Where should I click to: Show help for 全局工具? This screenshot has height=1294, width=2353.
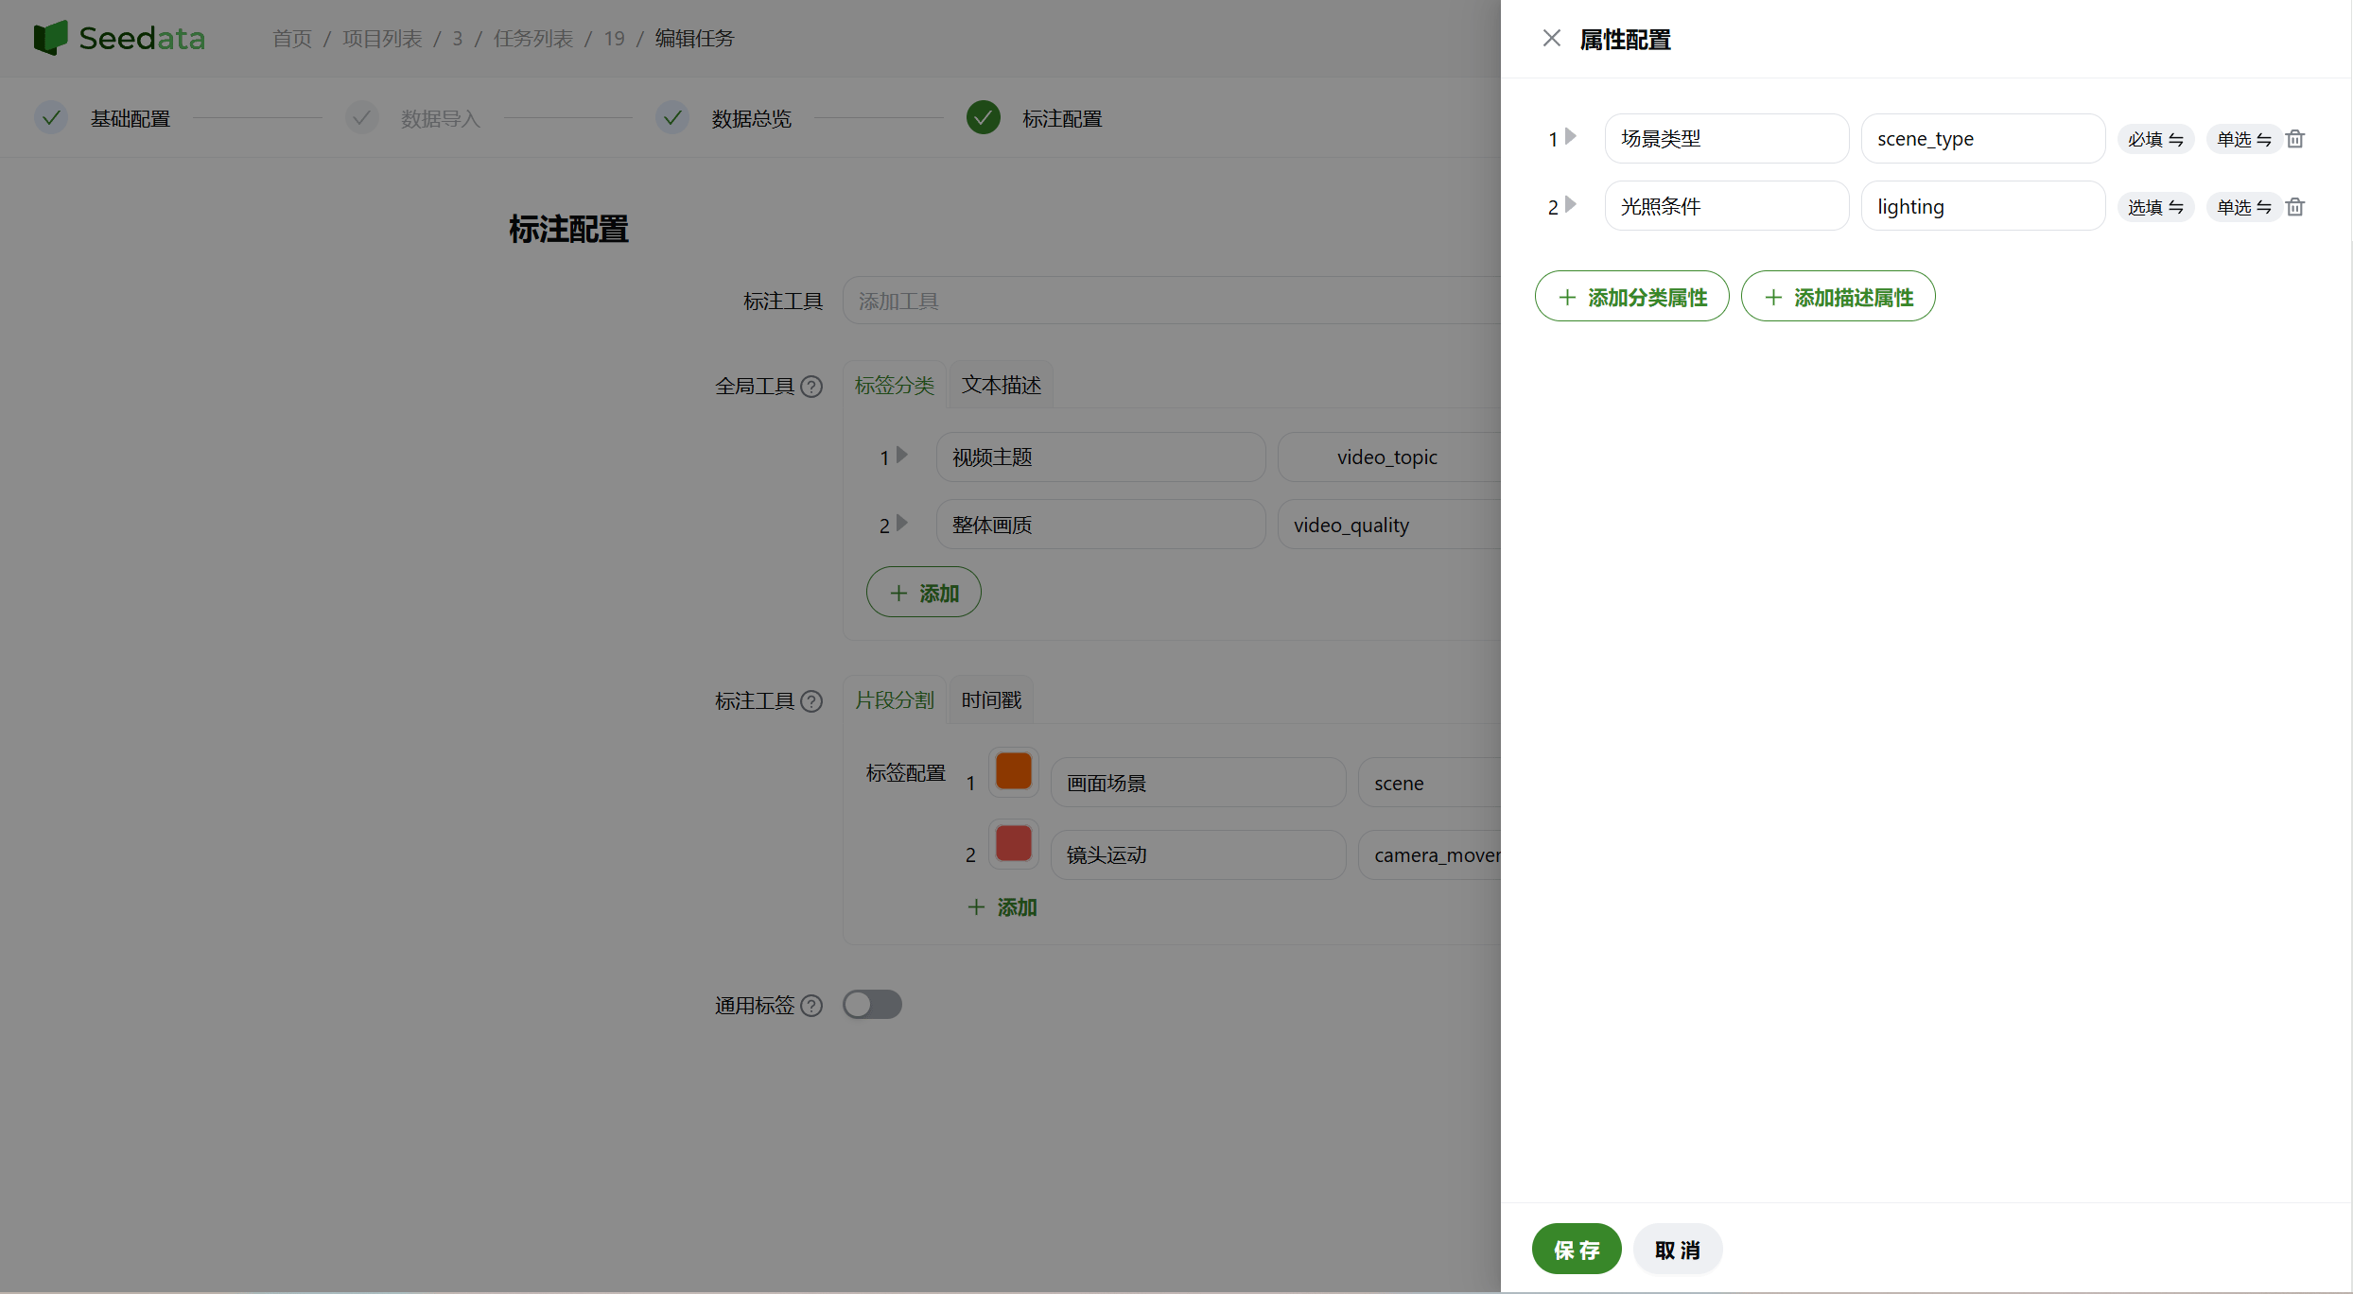pos(811,387)
